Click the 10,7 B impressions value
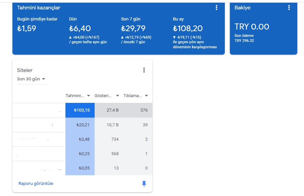Viewport: 304px width, 196px height. click(x=113, y=125)
